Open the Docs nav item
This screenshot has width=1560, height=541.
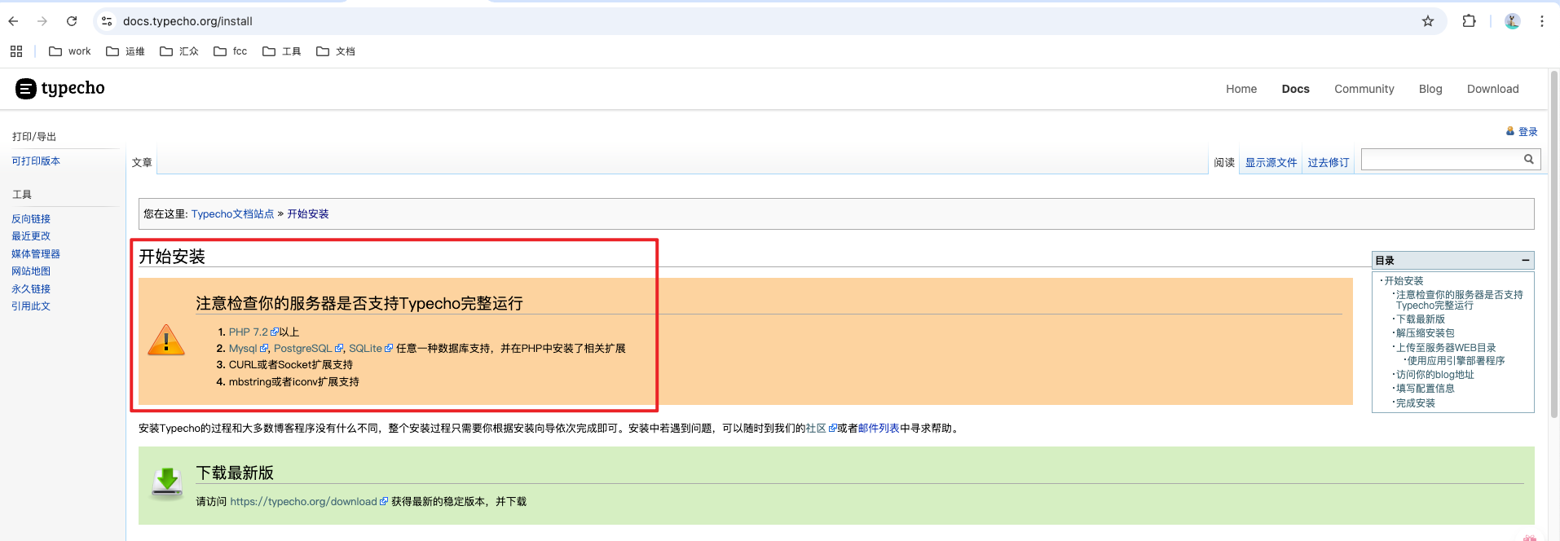click(1295, 89)
